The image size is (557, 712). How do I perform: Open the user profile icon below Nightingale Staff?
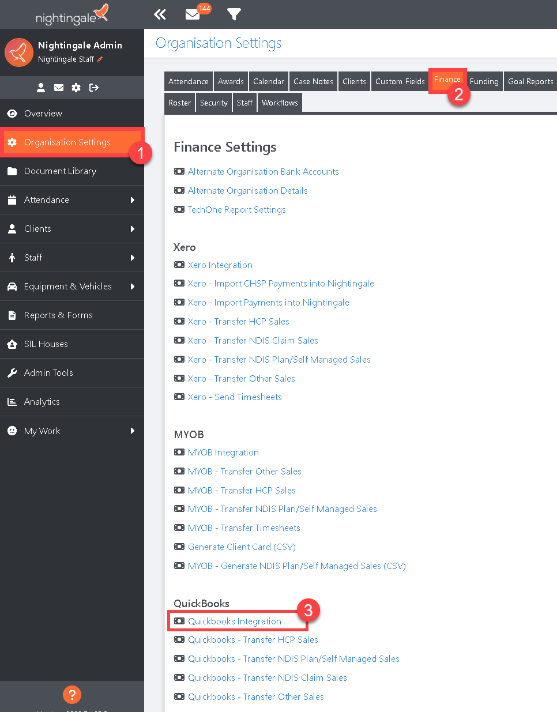(41, 88)
